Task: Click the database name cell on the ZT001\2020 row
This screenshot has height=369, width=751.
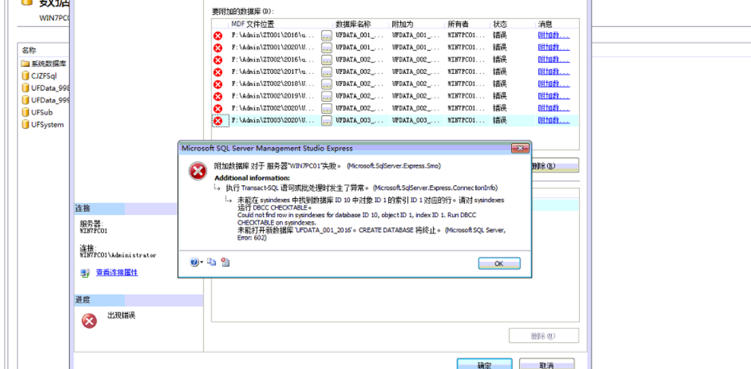Action: point(360,47)
